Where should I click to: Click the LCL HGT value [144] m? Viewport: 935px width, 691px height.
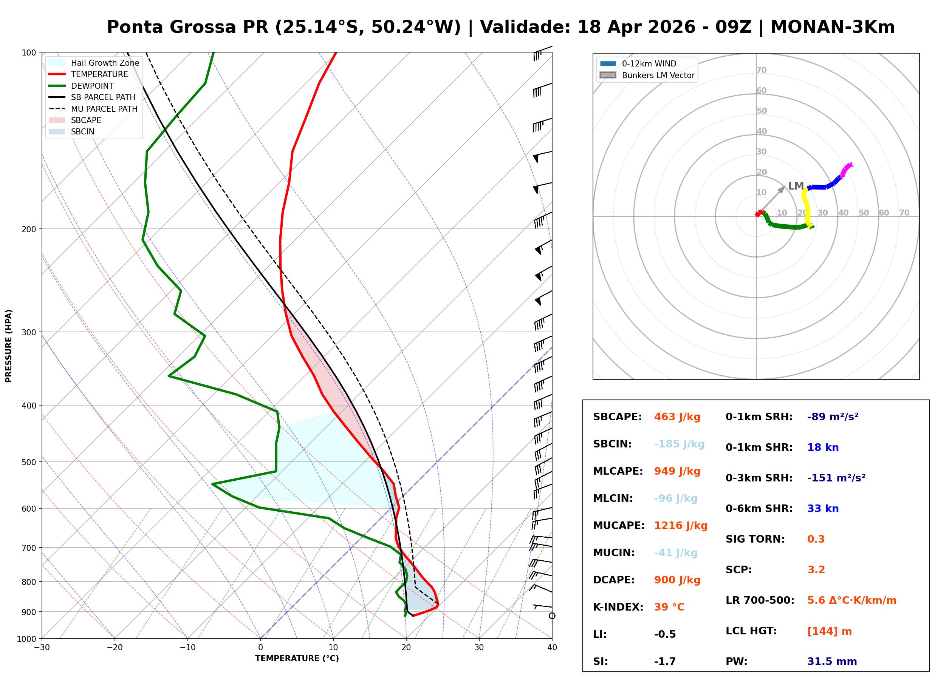(x=829, y=631)
